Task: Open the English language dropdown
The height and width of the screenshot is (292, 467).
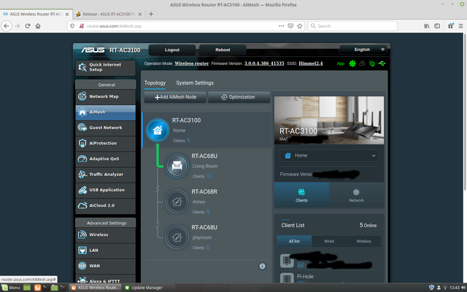Action: pos(363,50)
